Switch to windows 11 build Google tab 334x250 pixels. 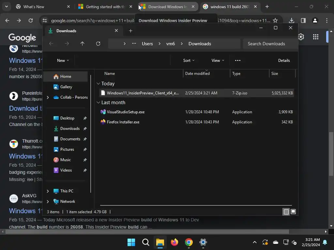[230, 7]
